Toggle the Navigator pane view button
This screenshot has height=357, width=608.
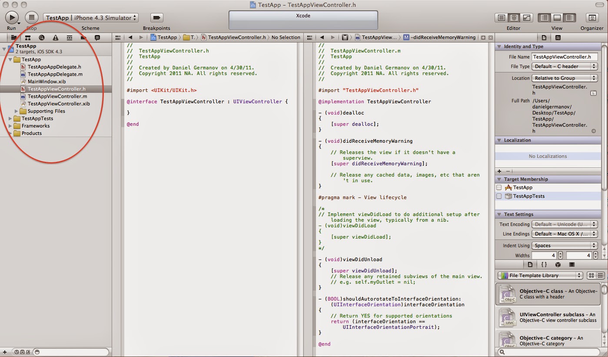[x=544, y=18]
